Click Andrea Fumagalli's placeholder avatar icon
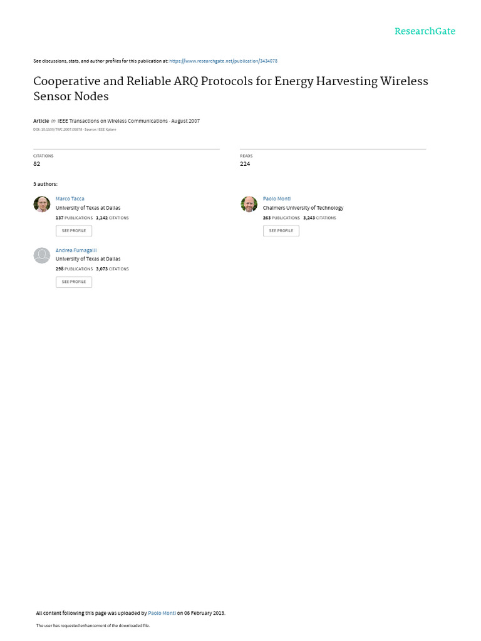This screenshot has width=481, height=641. (41, 255)
